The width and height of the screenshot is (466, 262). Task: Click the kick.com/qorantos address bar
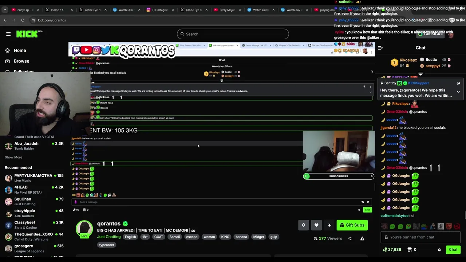coord(52,20)
